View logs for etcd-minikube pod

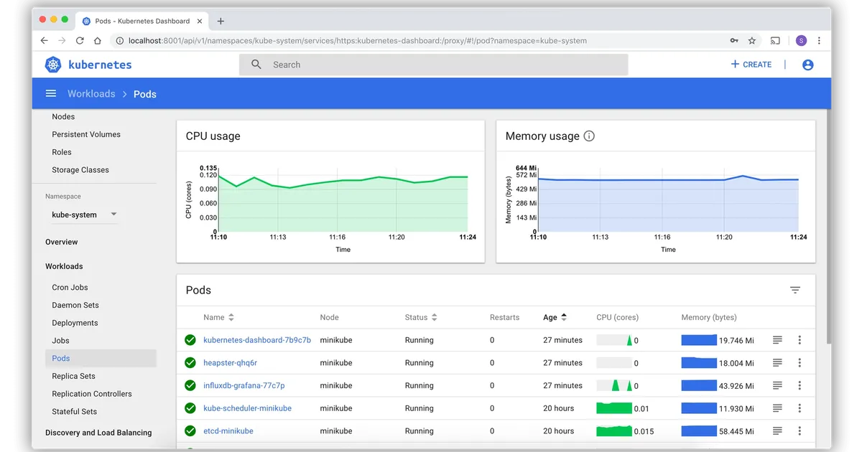point(777,431)
